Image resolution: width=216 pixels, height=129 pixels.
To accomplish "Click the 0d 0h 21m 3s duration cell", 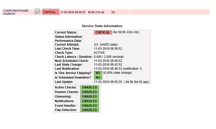I will click(96, 12).
